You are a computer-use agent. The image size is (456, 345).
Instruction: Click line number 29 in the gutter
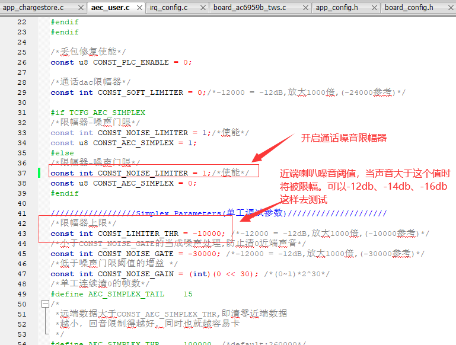[22, 92]
